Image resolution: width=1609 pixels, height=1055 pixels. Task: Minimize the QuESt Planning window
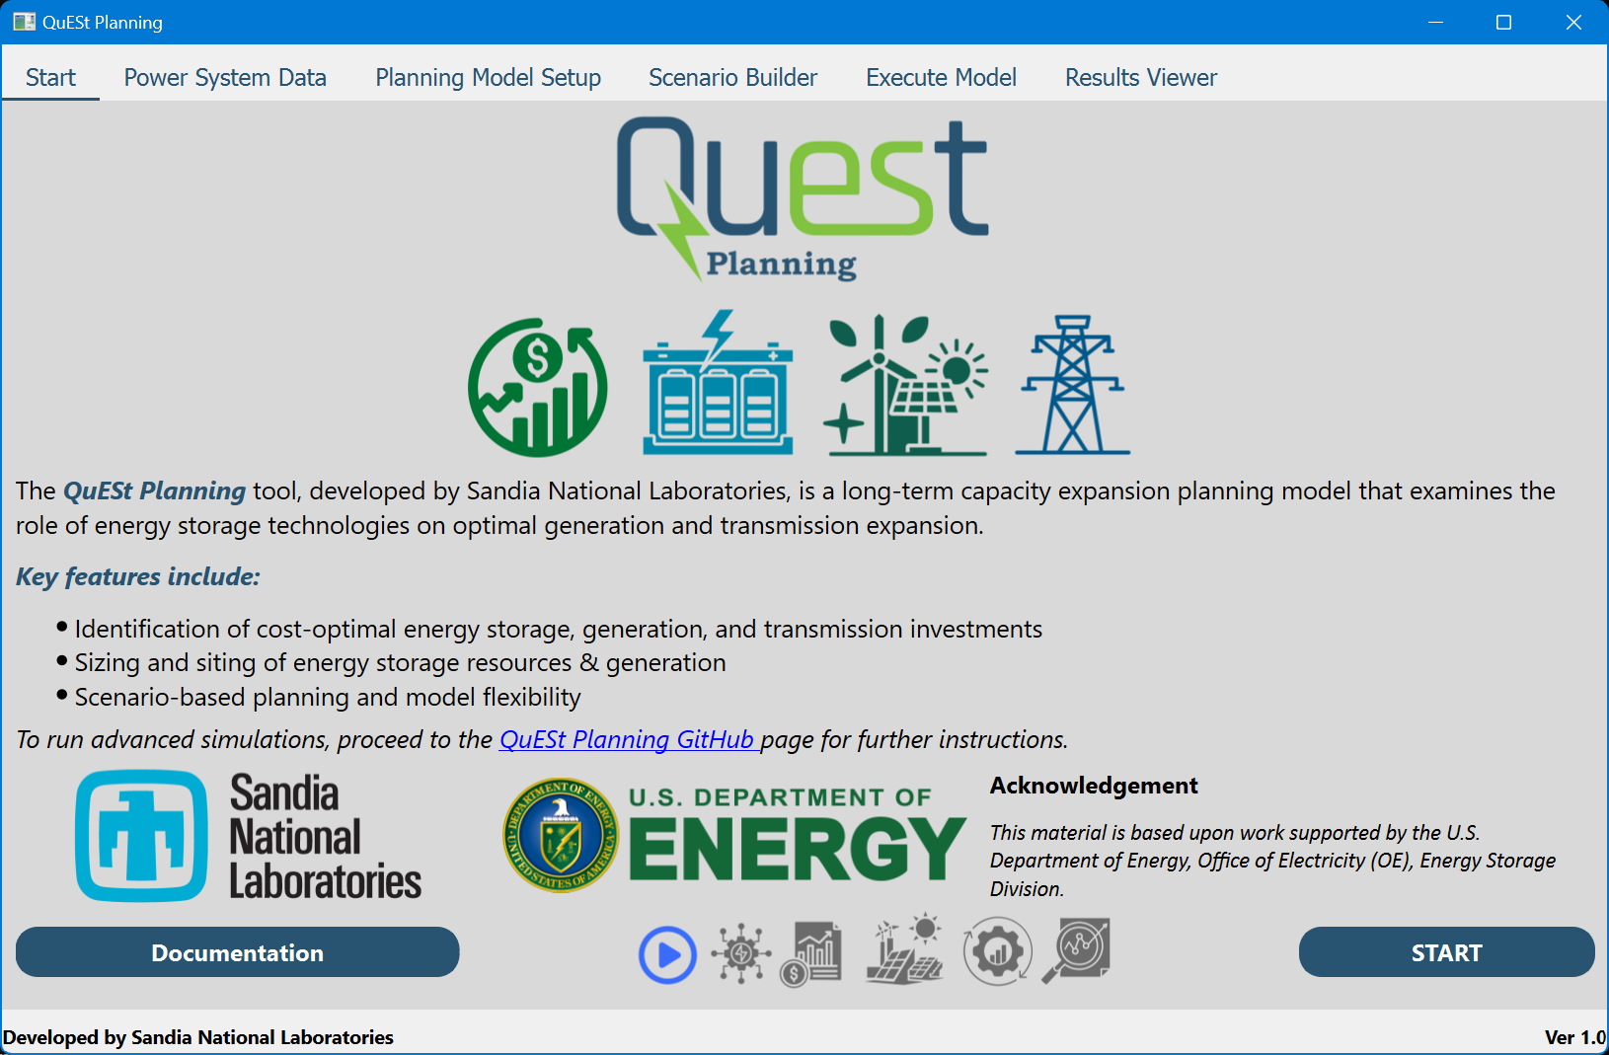click(x=1436, y=22)
